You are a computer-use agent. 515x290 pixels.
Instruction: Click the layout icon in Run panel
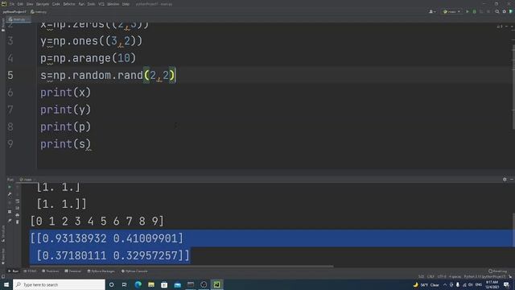point(10,212)
